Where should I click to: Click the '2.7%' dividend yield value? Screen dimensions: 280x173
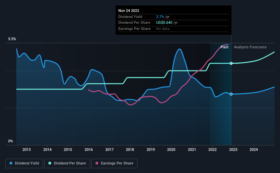click(160, 17)
